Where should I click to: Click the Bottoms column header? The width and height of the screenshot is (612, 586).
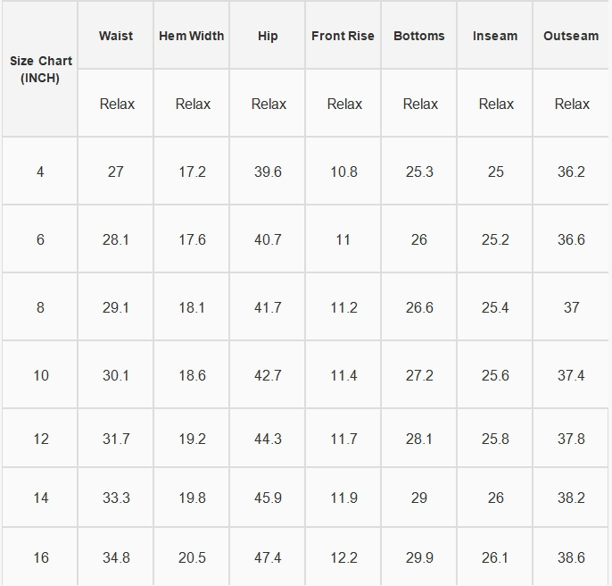point(418,36)
